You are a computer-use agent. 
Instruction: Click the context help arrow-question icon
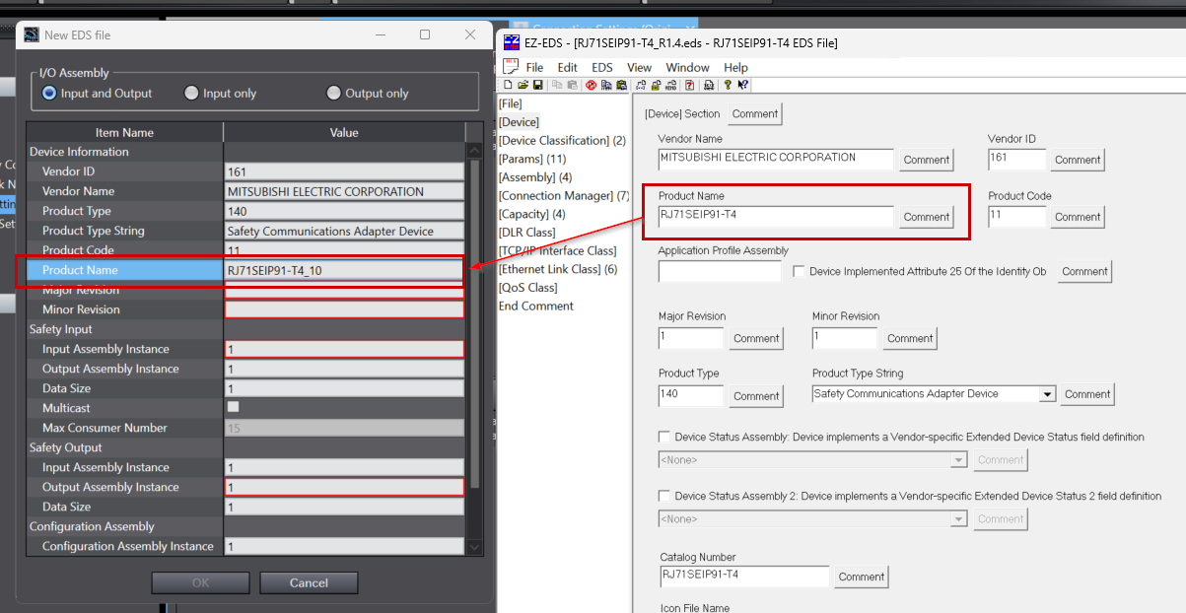743,85
